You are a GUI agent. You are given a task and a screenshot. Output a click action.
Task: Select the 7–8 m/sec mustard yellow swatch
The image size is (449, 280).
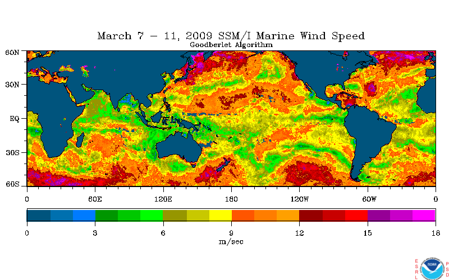tap(198, 215)
